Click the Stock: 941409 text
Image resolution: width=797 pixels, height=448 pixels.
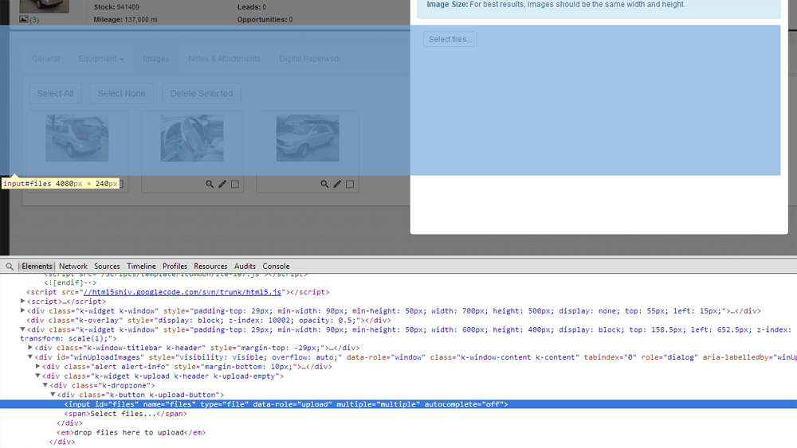(116, 7)
